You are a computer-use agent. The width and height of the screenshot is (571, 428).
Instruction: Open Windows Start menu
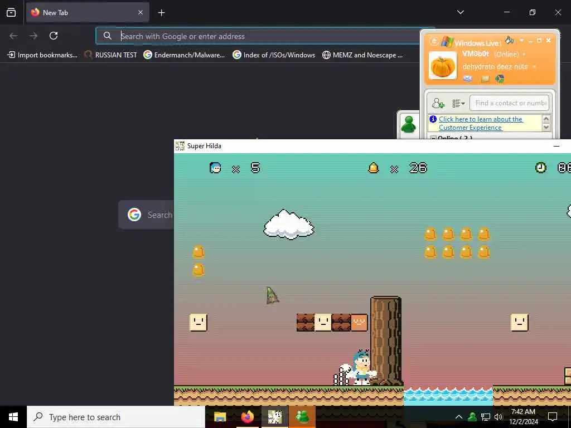pyautogui.click(x=13, y=417)
